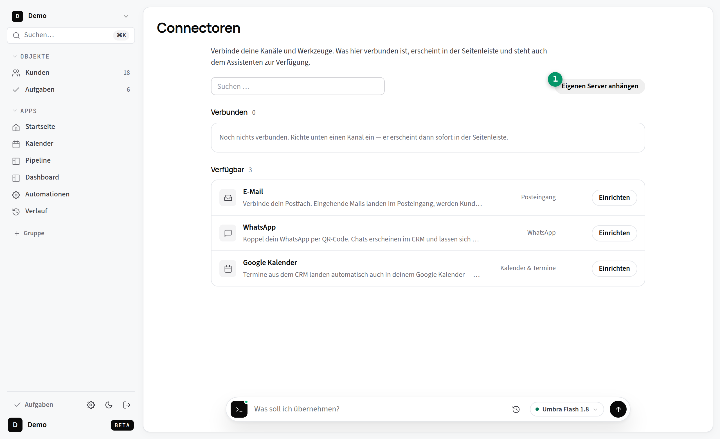Click the Verlauf history clock icon
The image size is (720, 439).
[16, 212]
